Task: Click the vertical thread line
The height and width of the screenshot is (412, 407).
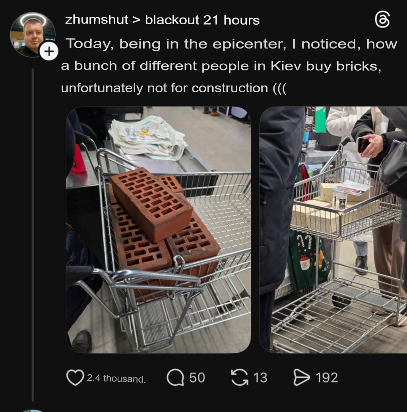Action: coord(33,235)
